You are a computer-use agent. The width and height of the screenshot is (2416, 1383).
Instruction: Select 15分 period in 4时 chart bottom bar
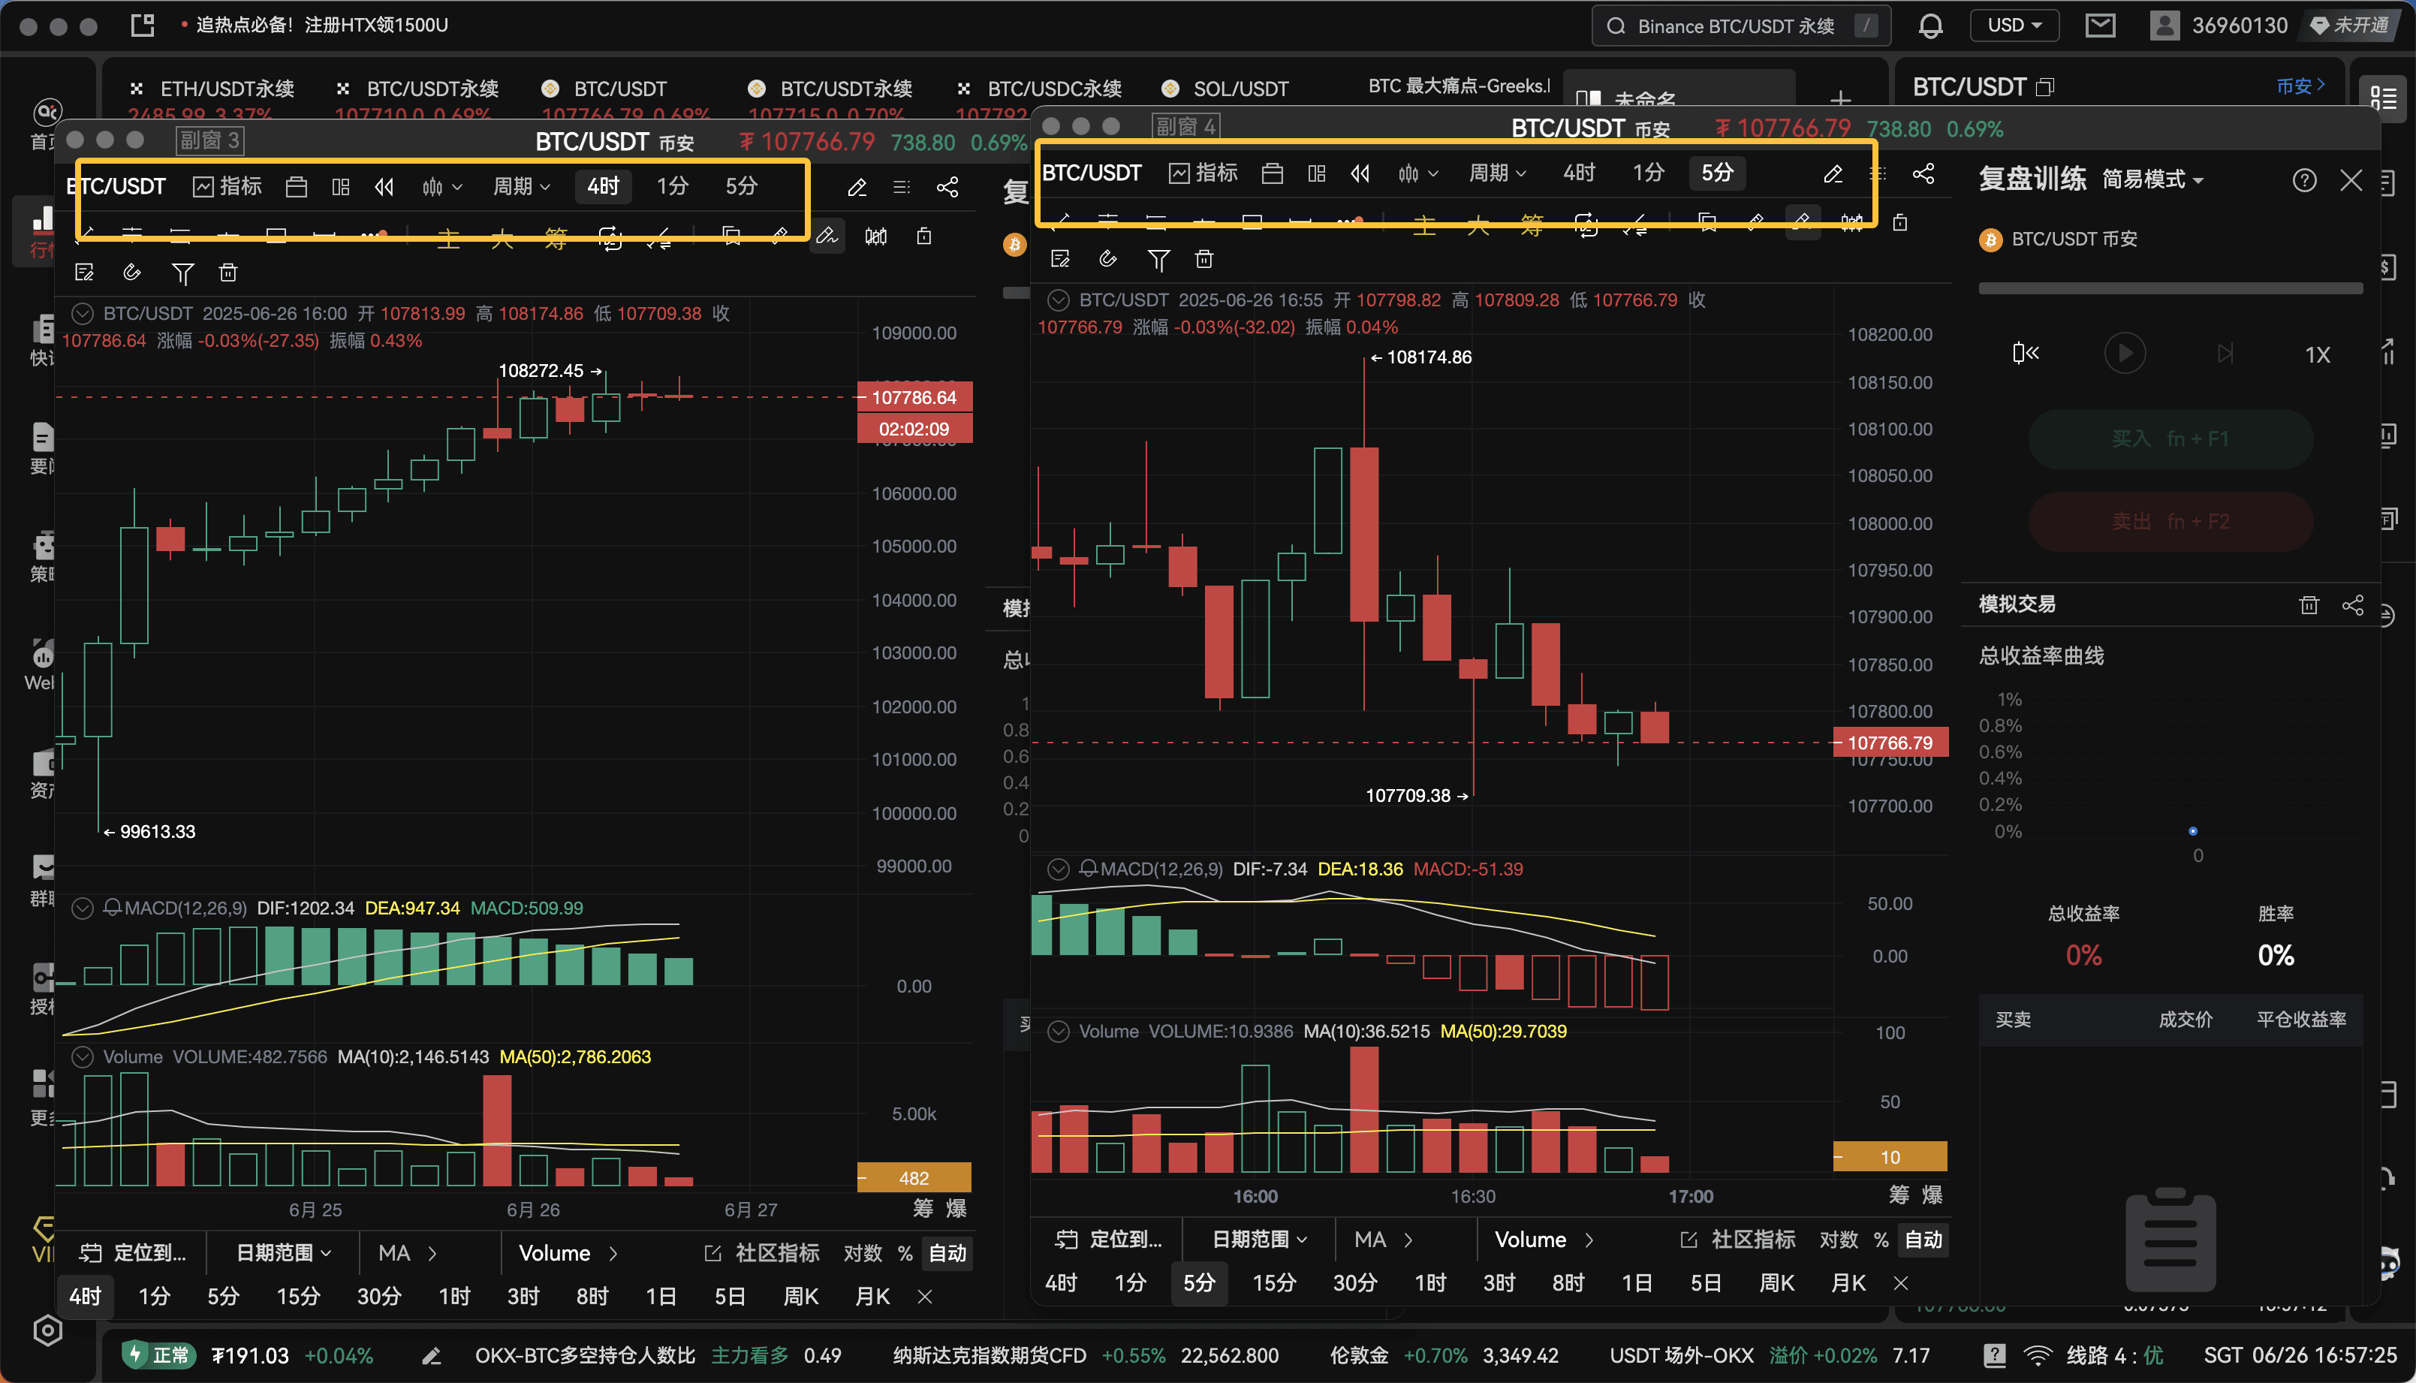tap(298, 1297)
